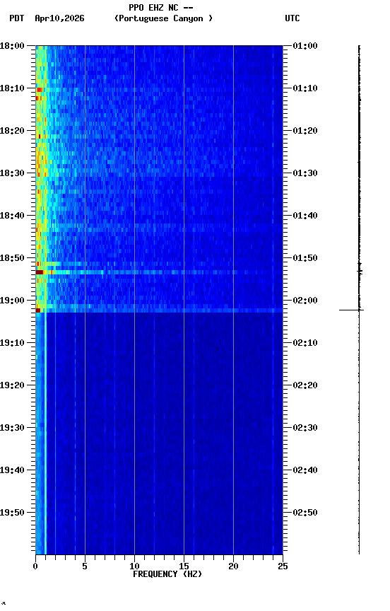
Task: Click the '02:30' UTC time label
Action: point(305,428)
